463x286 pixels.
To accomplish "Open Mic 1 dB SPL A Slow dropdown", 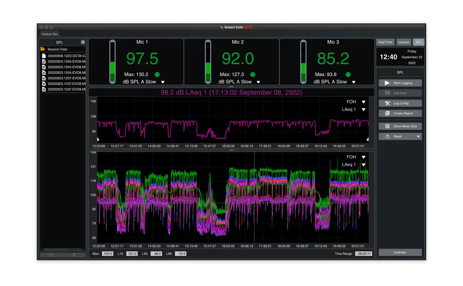I will click(163, 82).
